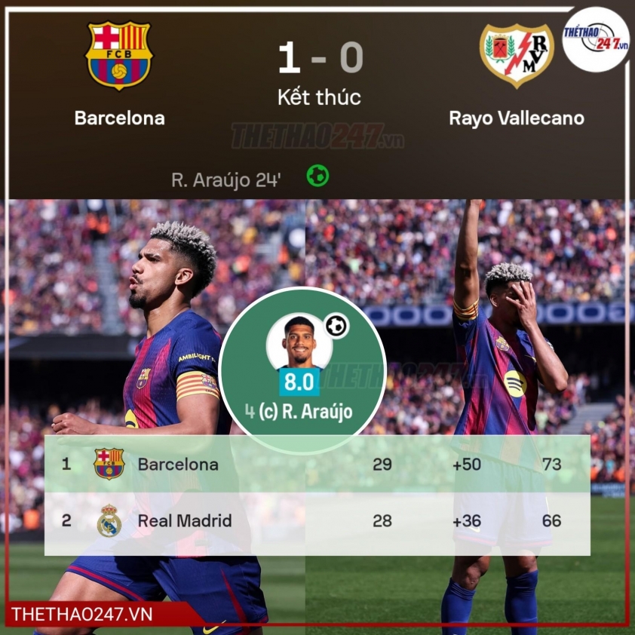Click Barcelona crest in standings row

[x=109, y=464]
